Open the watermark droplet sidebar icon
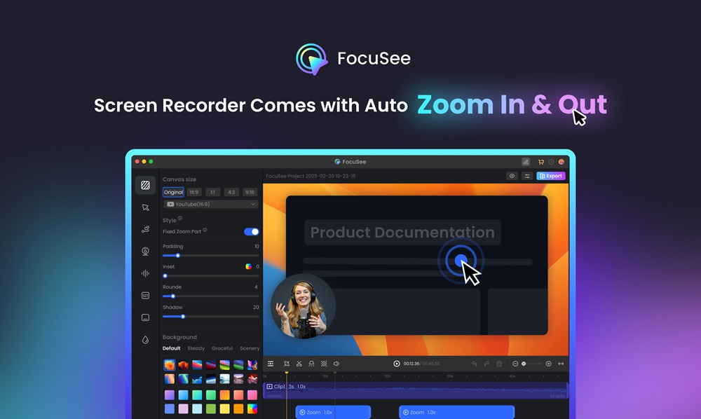This screenshot has height=419, width=701. pyautogui.click(x=145, y=340)
